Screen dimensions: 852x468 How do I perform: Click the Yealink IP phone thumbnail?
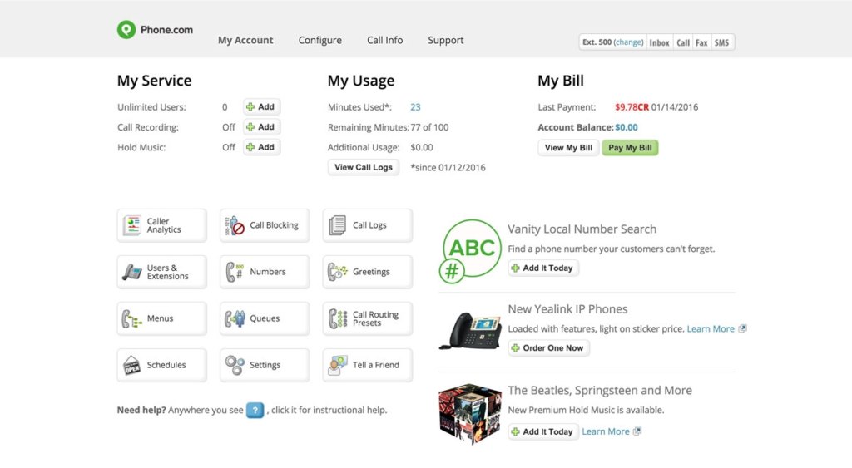tap(469, 330)
